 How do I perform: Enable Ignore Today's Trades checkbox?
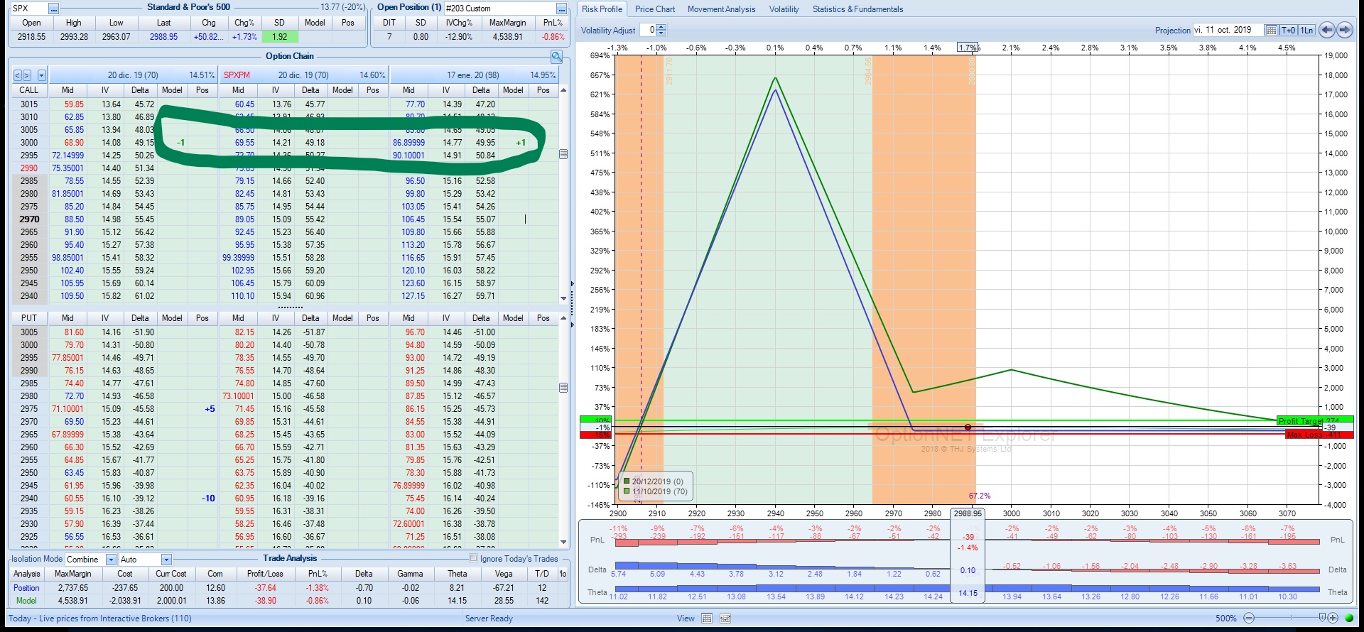[x=474, y=558]
